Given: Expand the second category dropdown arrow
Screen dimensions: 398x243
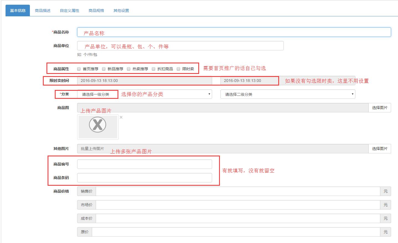Looking at the screenshot, I should point(353,94).
